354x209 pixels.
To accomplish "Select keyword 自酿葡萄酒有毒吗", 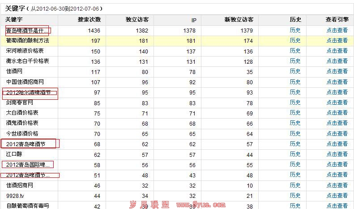I will coord(28,205).
